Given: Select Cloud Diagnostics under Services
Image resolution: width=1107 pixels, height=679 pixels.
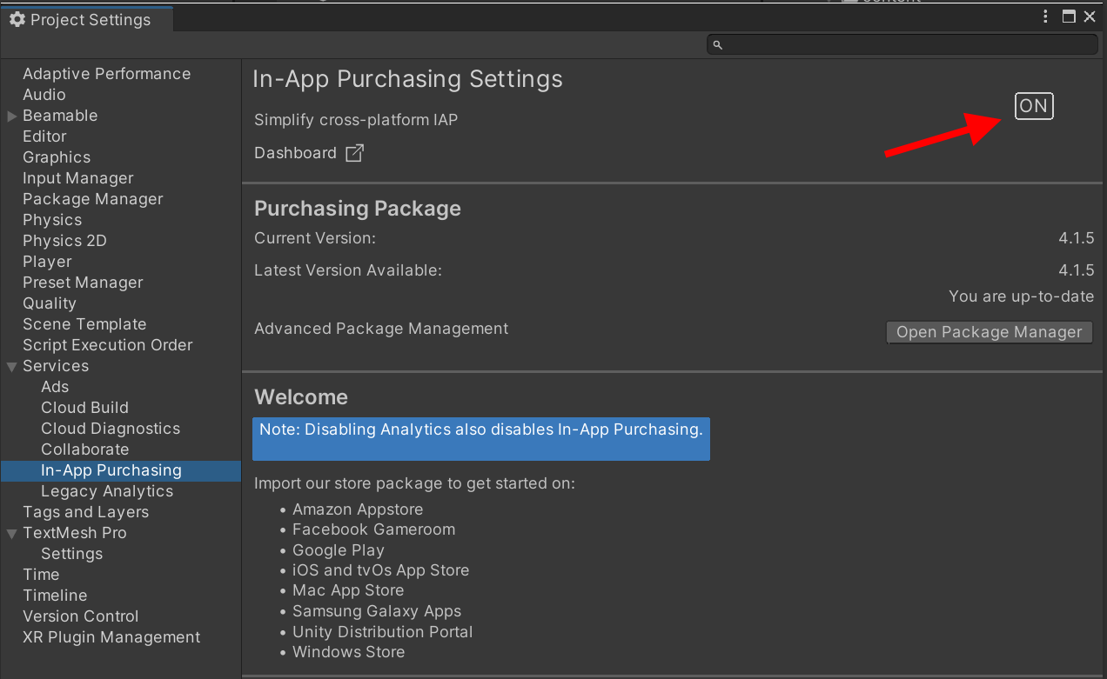Looking at the screenshot, I should (111, 429).
